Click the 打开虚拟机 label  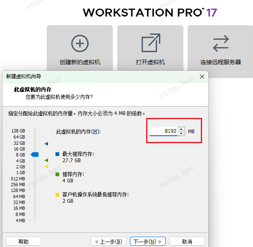tap(150, 62)
